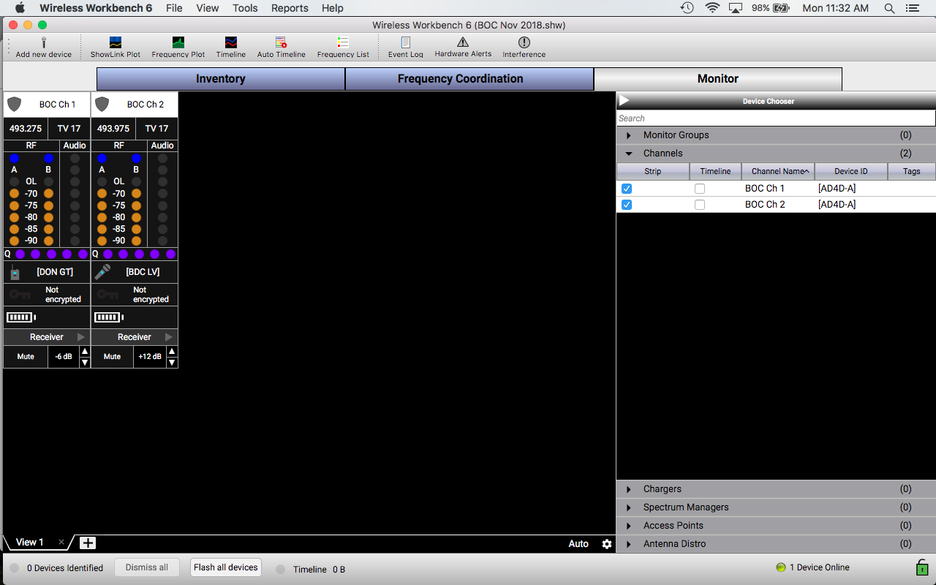Expand the Receiver section on BOC Ch 1
Screen dimensions: 936x585
coord(81,337)
